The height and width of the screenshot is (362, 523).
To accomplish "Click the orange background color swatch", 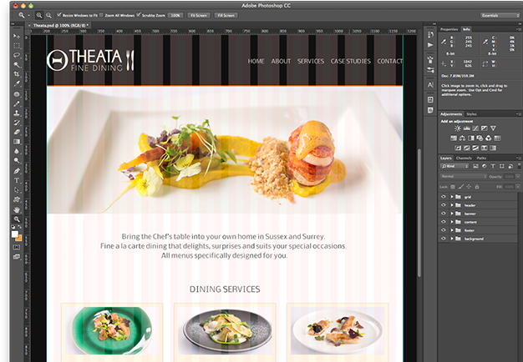I will (18, 238).
